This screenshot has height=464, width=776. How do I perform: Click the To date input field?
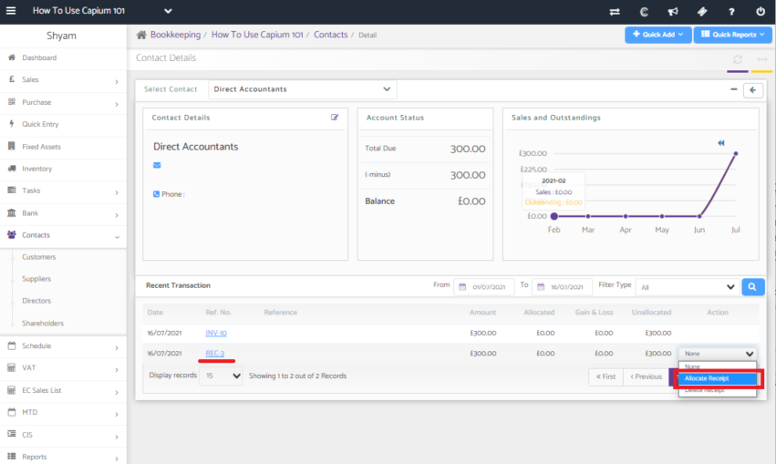[562, 287]
